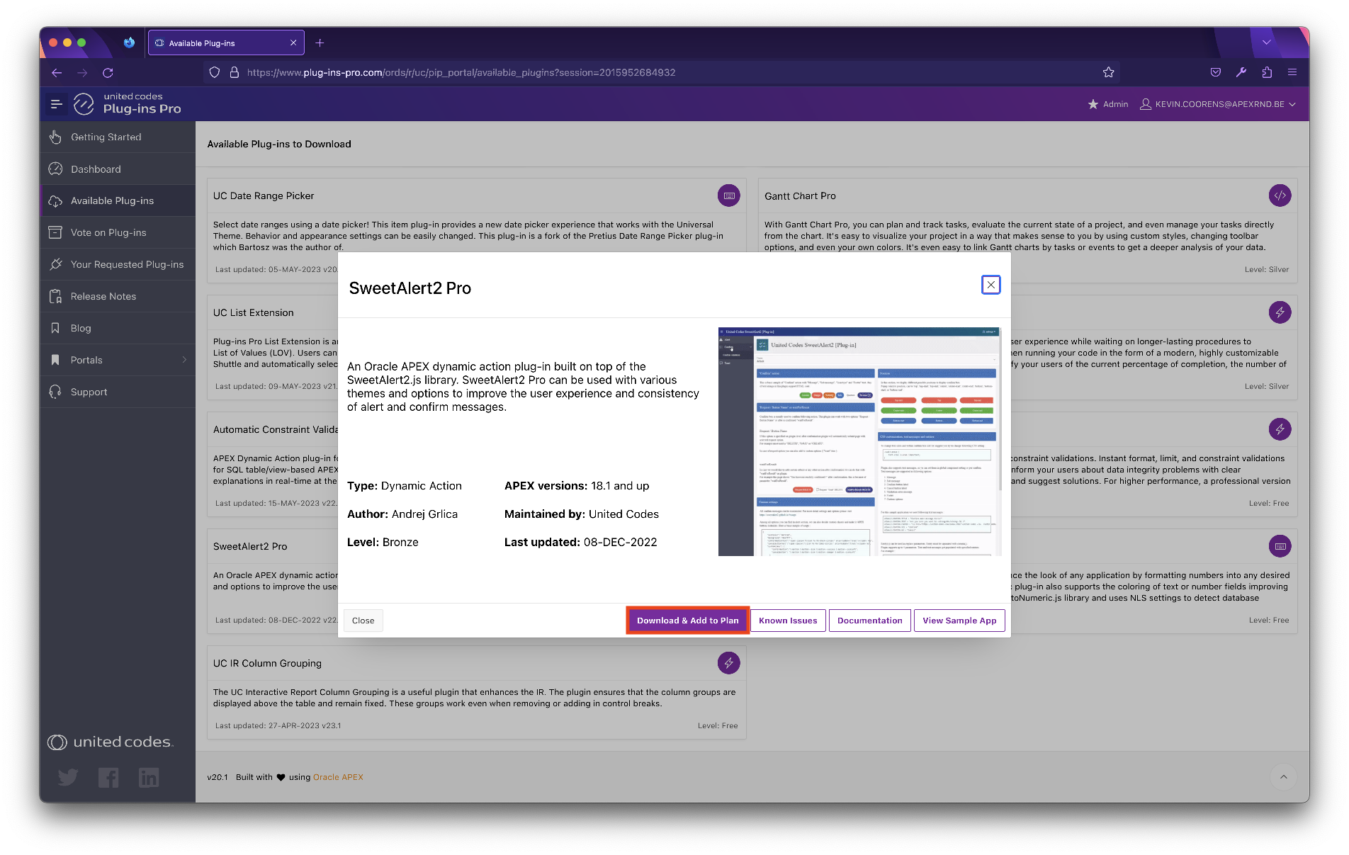Click the Close button in dialog footer
This screenshot has width=1349, height=855.
click(x=363, y=621)
